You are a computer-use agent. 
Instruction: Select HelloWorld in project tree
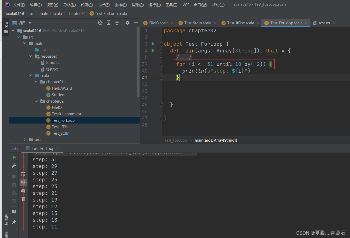pyautogui.click(x=62, y=88)
